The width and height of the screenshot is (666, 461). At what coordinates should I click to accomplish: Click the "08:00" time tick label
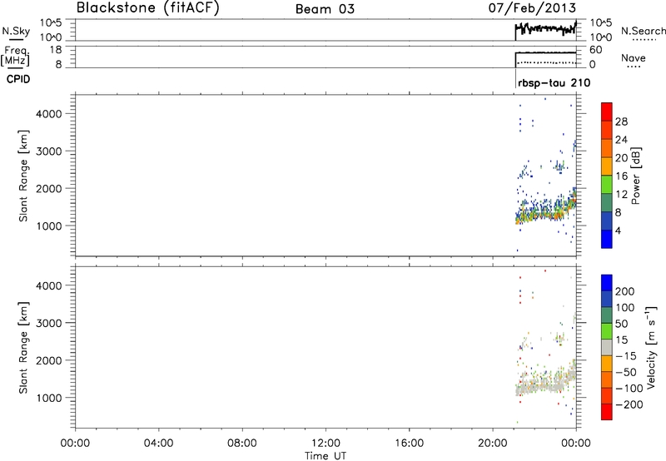click(x=242, y=444)
